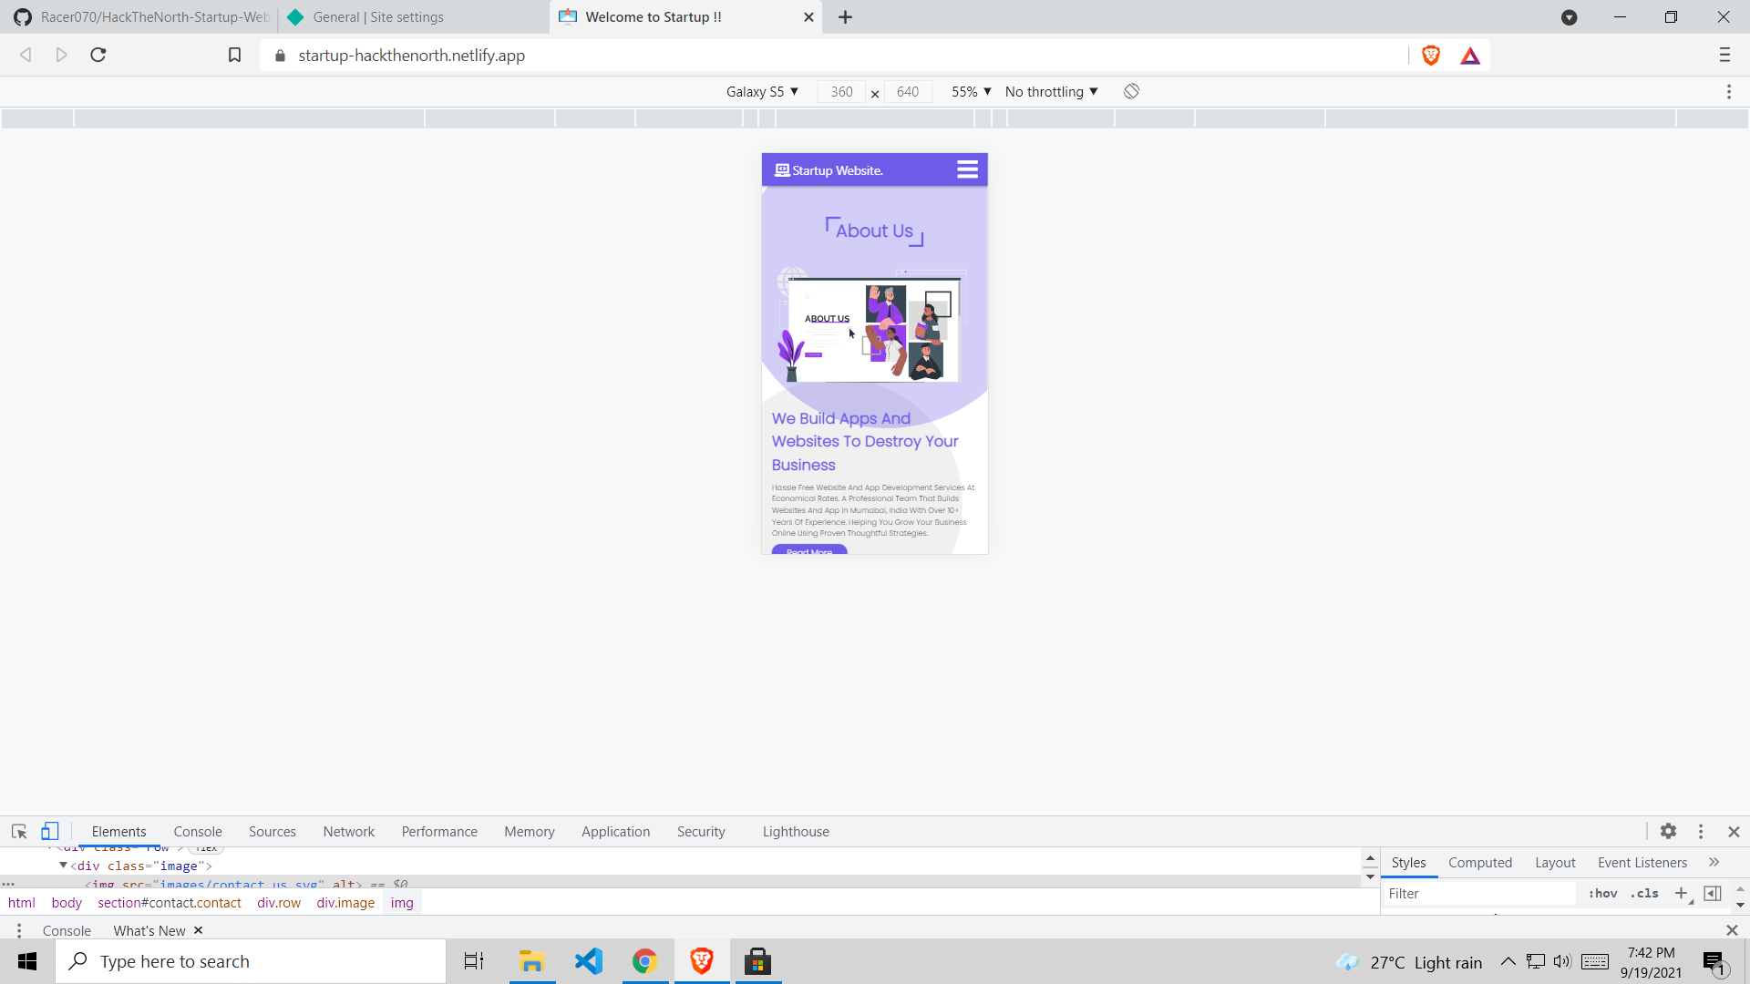Click section#contact.contact breadcrumb
This screenshot has height=984, width=1750.
pyautogui.click(x=170, y=903)
